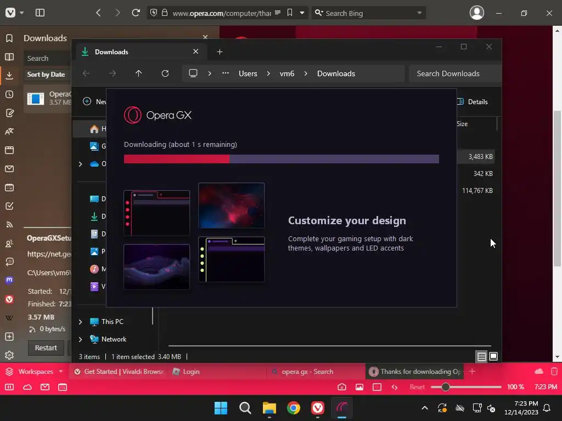The height and width of the screenshot is (421, 562).
Task: Open the address bar history dropdown
Action: pyautogui.click(x=302, y=13)
